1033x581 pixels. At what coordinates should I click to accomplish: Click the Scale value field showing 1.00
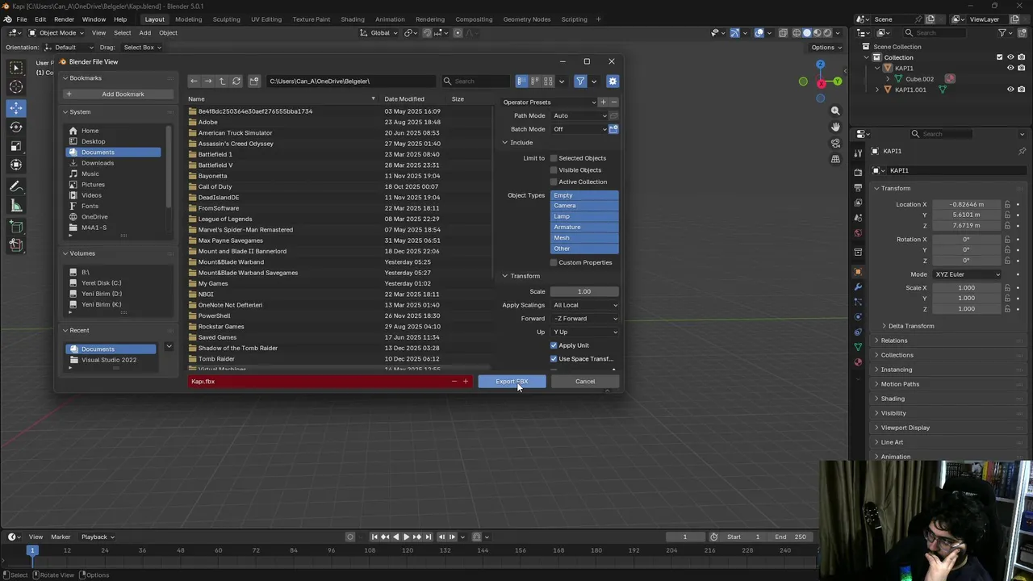pyautogui.click(x=584, y=291)
